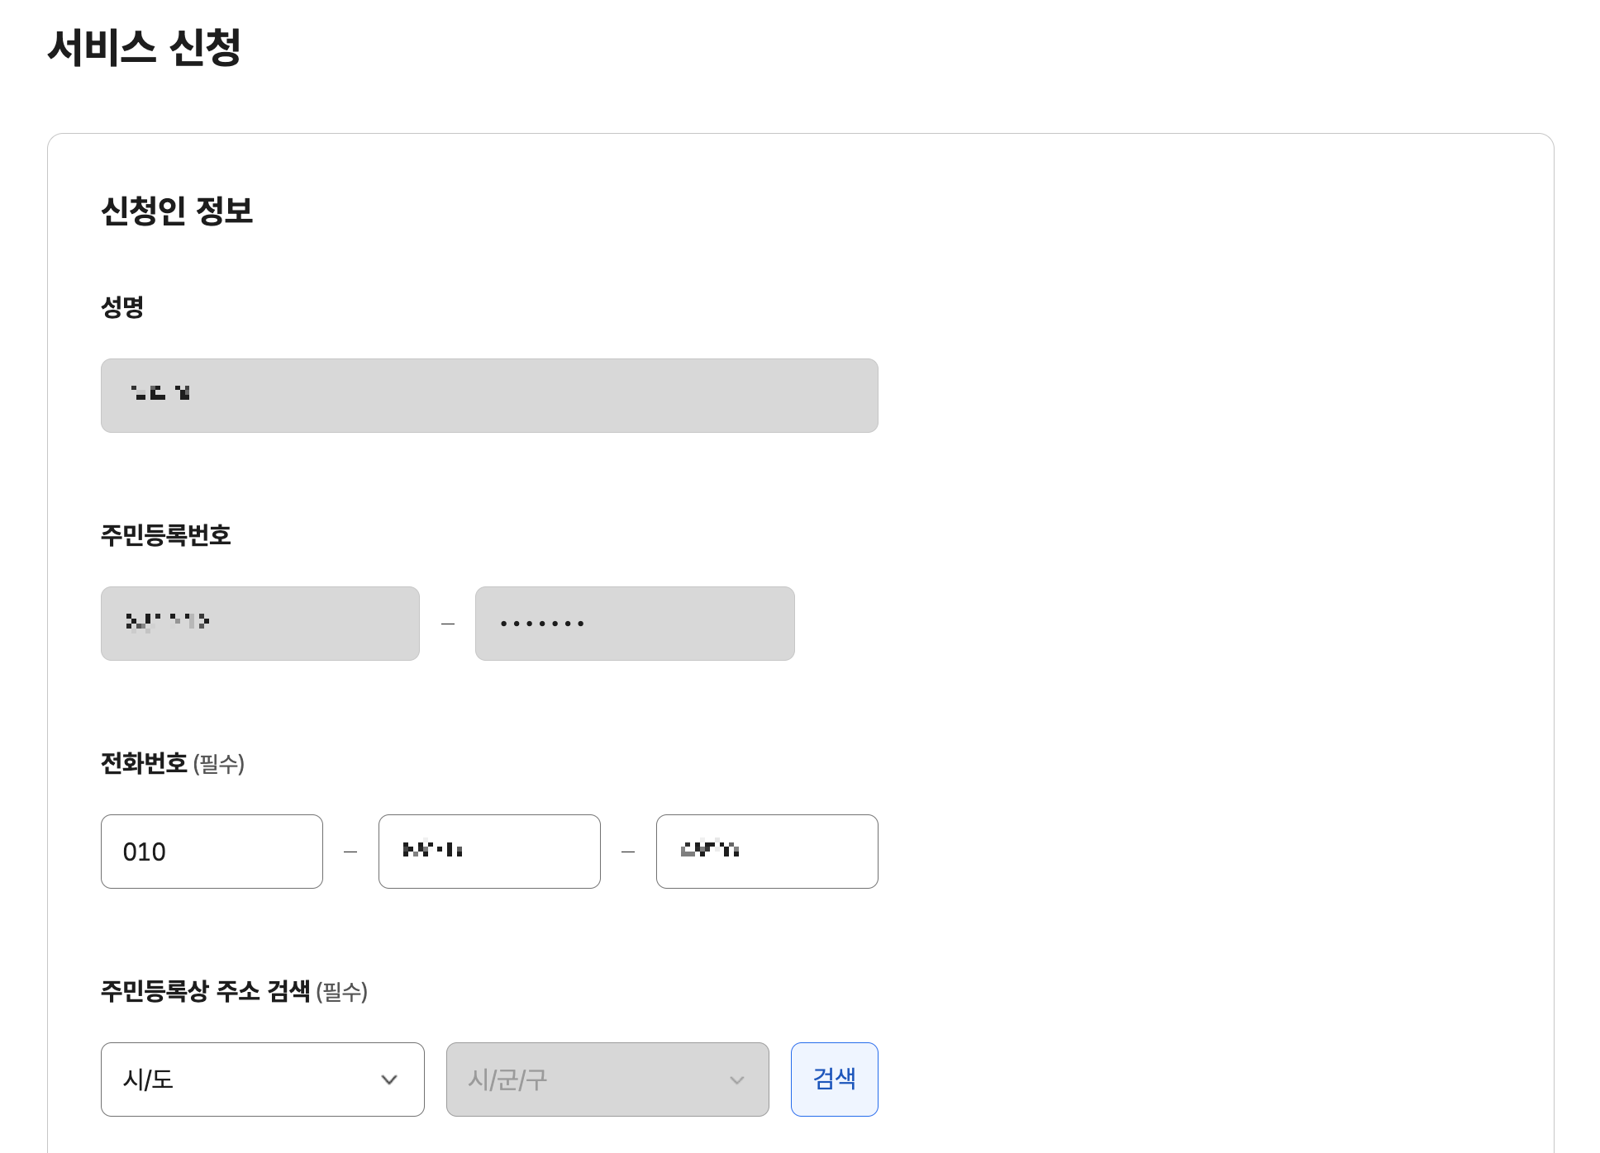Click the (필수) marker beside 전화번호

click(219, 764)
